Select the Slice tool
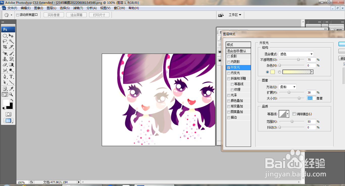Image resolution: width=345 pixels, height=186 pixels. click(11, 47)
